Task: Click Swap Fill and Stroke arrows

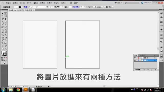Action: coord(6,51)
